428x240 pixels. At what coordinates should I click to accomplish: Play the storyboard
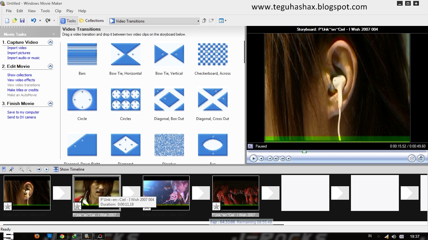(x=46, y=169)
